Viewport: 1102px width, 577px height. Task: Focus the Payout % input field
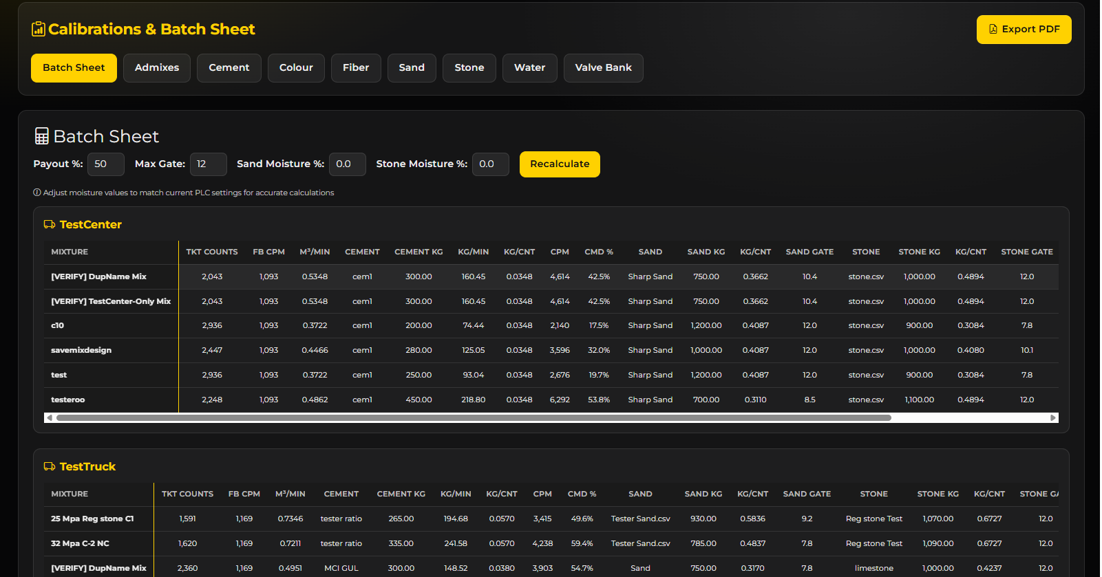(x=106, y=164)
